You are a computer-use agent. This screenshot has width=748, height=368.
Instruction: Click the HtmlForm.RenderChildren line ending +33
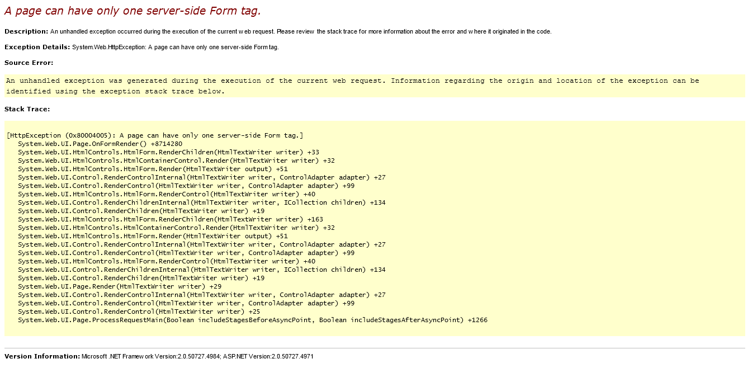coord(168,152)
